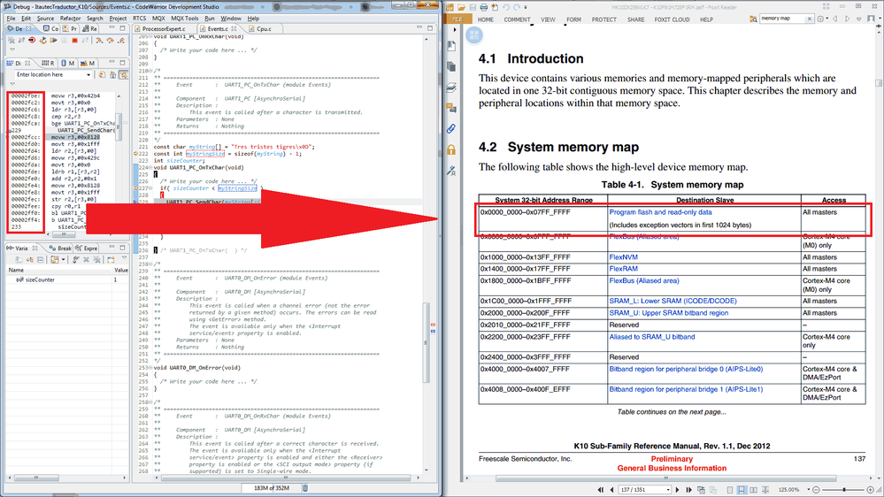Open Aliased to SRAM_U bitband link

pos(652,336)
